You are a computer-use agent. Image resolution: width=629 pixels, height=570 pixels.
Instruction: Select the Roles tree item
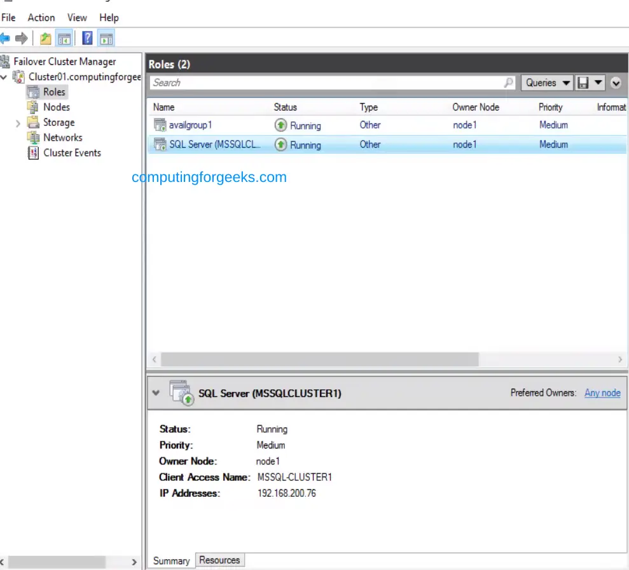[x=54, y=92]
